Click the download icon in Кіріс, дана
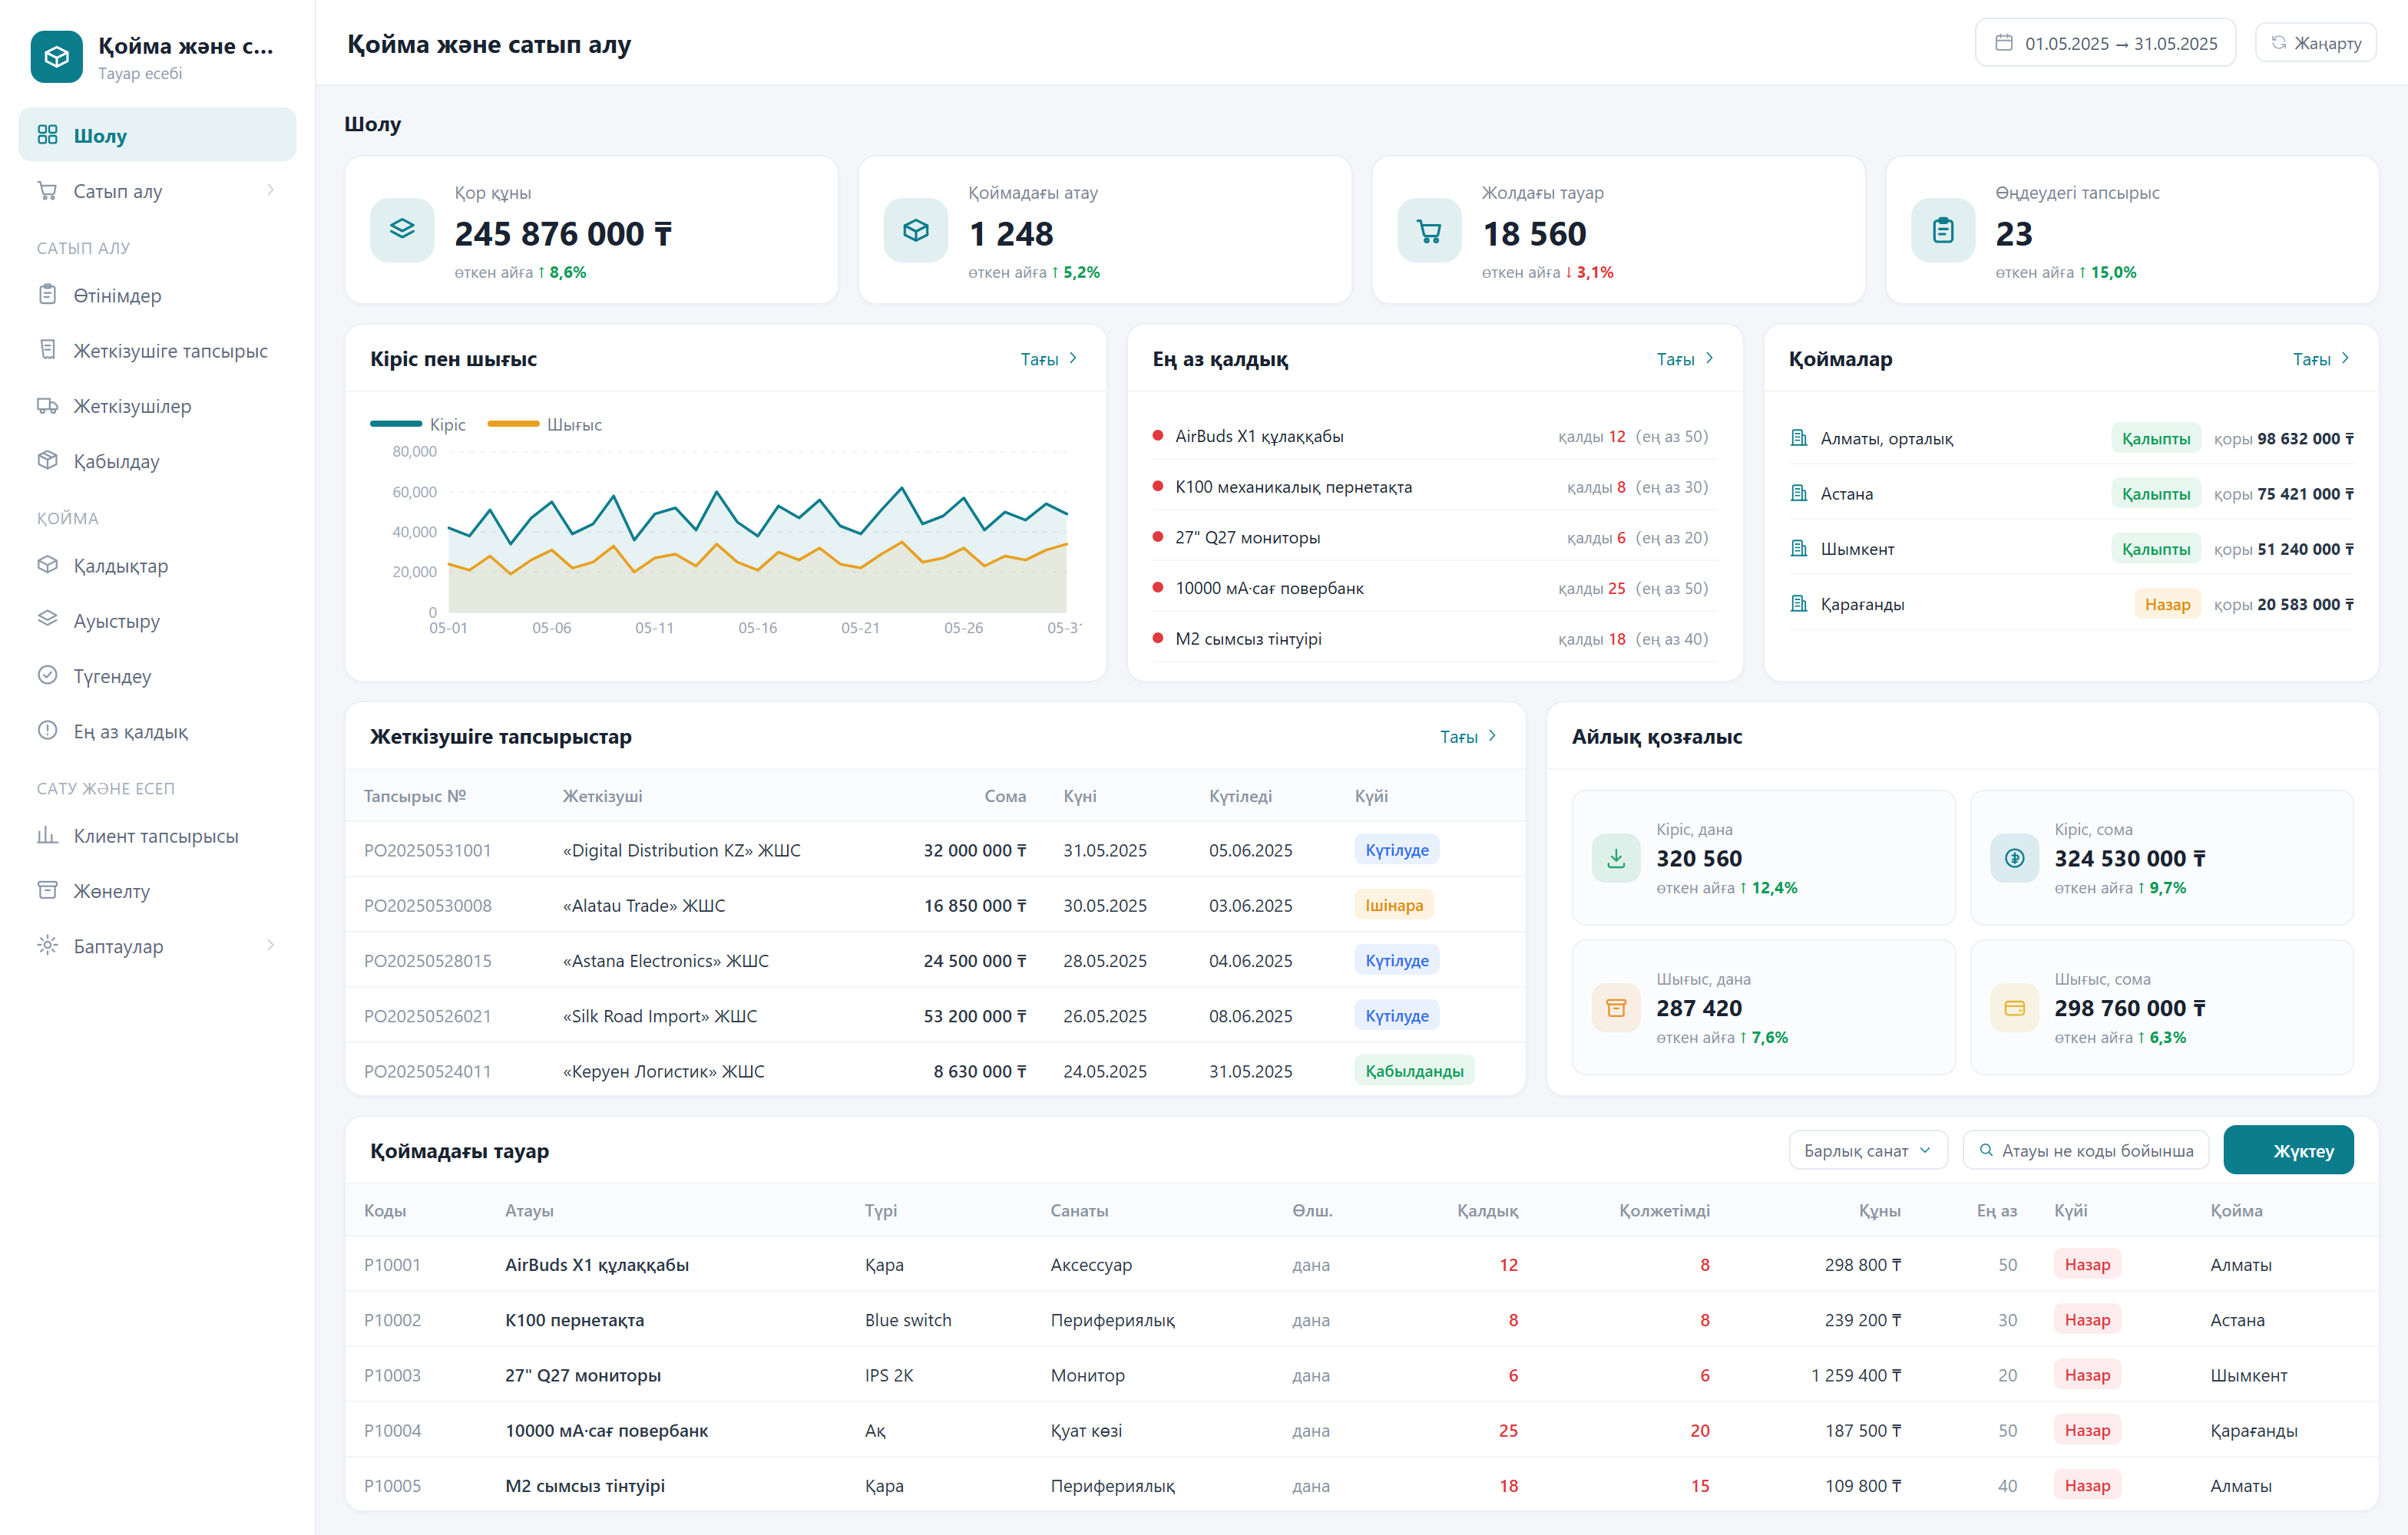Viewport: 2408px width, 1535px height. [1616, 857]
